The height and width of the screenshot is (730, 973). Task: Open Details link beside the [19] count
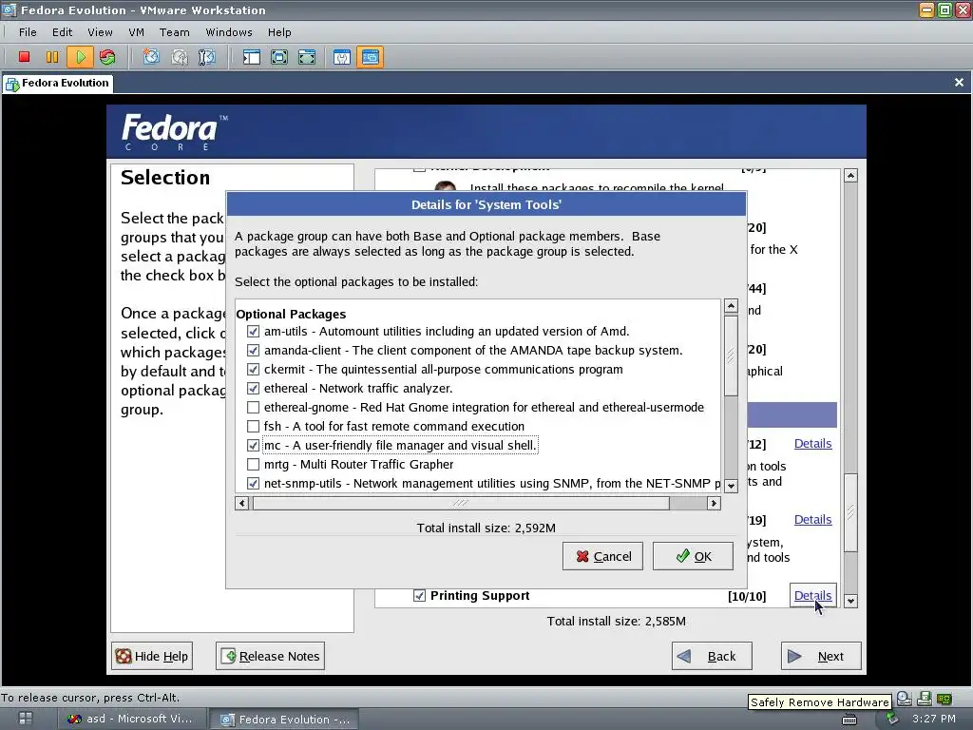click(x=812, y=520)
